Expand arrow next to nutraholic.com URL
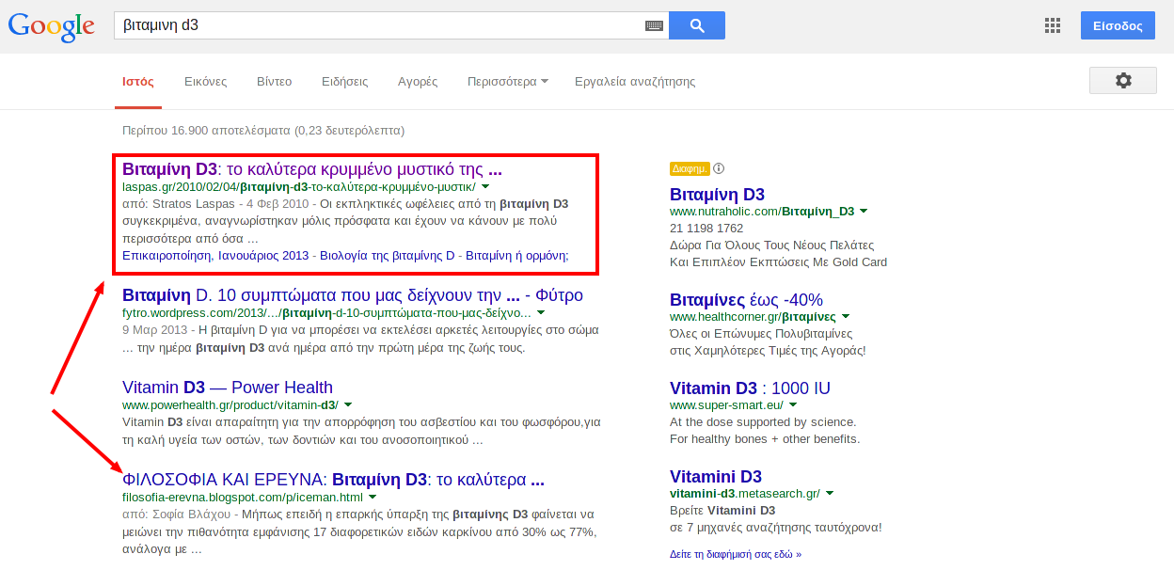1174x570 pixels. coord(864,212)
